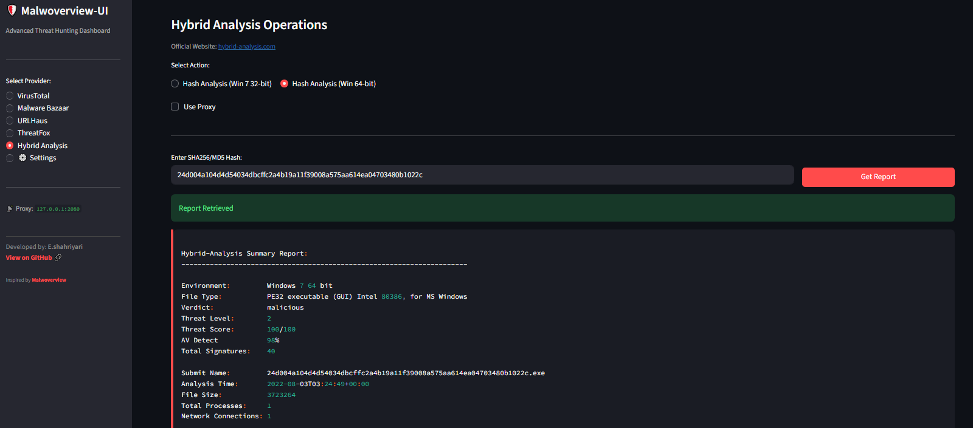The image size is (973, 428).
Task: Click the Developed by E.shahriyari text
Action: pos(44,246)
